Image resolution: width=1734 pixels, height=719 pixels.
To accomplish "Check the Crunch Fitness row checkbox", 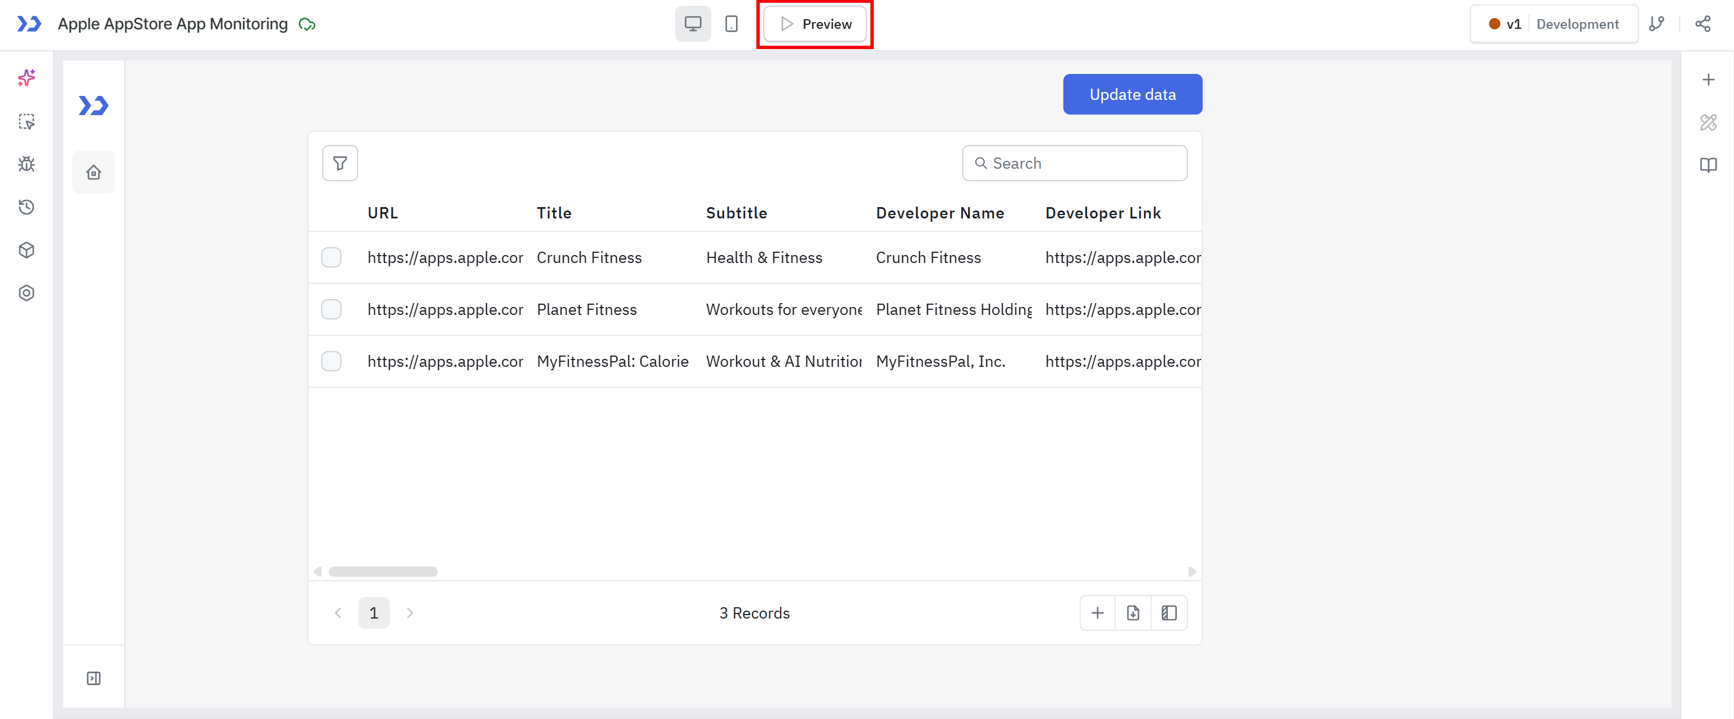I will (331, 258).
